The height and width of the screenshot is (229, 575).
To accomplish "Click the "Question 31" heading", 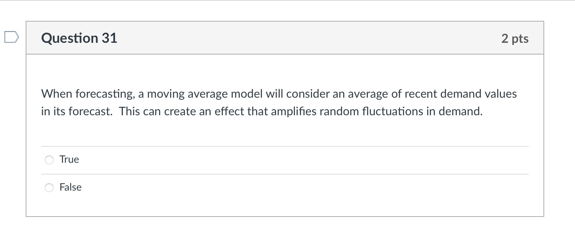I will tap(79, 38).
